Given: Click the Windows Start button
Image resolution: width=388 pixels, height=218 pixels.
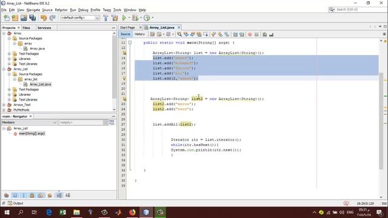Looking at the screenshot, I should (x=7, y=212).
